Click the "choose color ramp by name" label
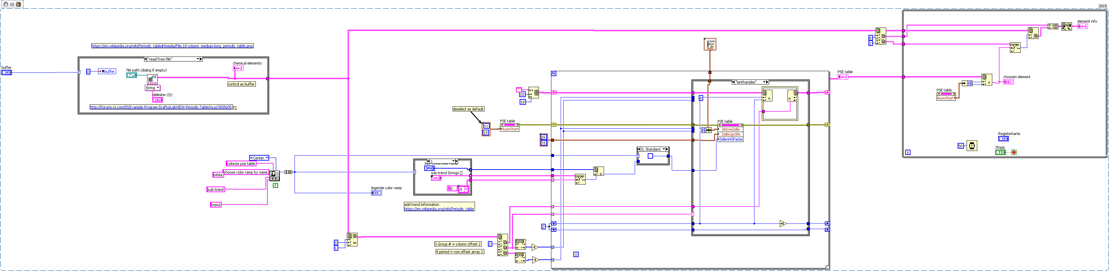 coord(245,172)
